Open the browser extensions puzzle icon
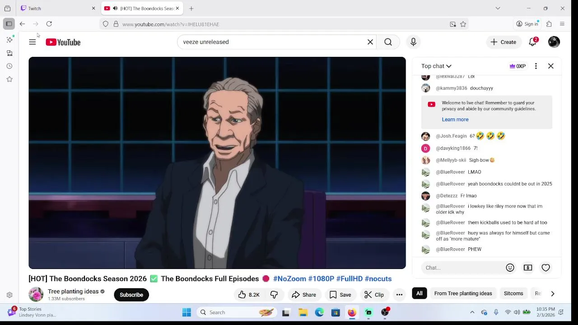 [x=549, y=24]
